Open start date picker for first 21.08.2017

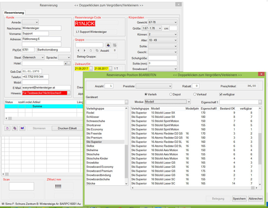click(91, 69)
